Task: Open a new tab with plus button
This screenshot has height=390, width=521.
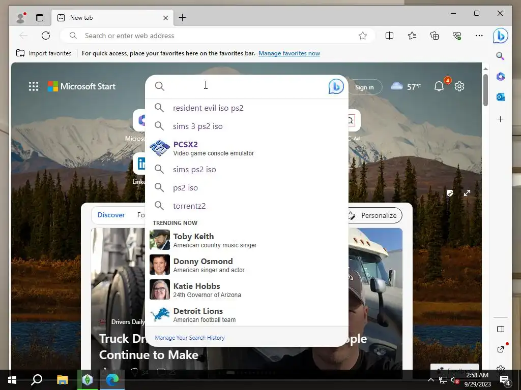Action: tap(183, 18)
